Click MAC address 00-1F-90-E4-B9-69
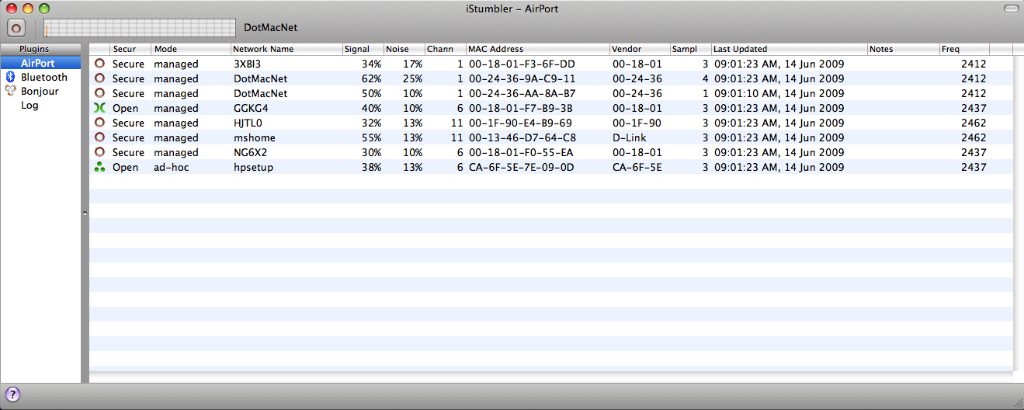 pos(522,123)
